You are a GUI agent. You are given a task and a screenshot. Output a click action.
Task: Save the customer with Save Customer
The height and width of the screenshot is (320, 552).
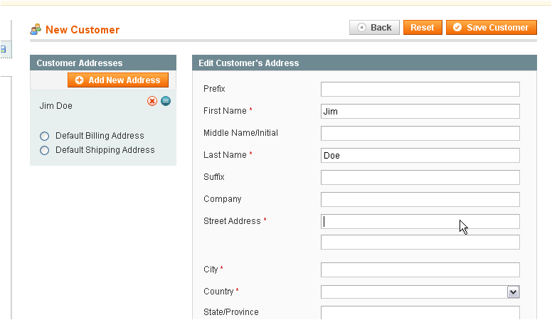coord(492,28)
